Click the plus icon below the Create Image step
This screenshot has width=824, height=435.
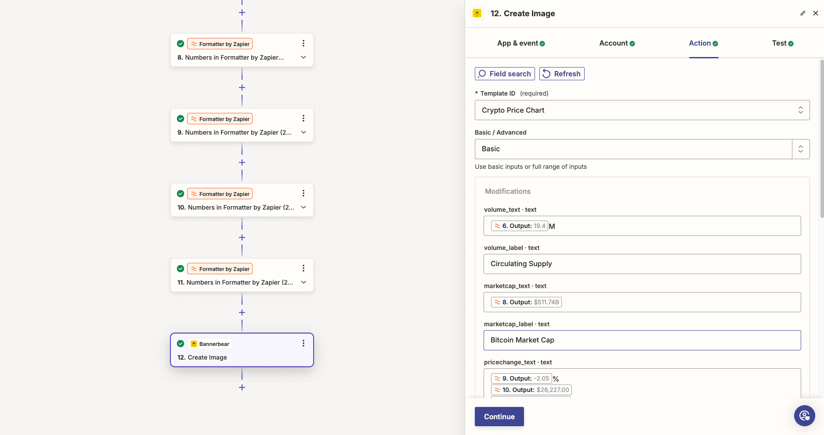242,387
